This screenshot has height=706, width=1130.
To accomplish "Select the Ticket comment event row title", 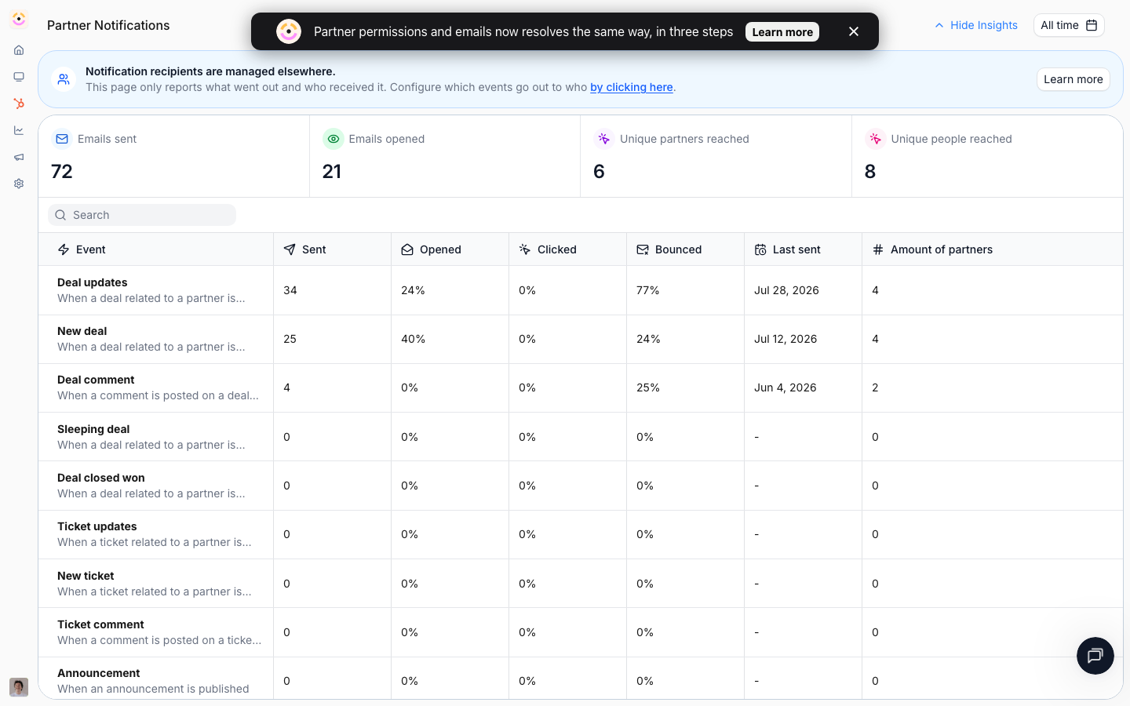I will click(100, 624).
